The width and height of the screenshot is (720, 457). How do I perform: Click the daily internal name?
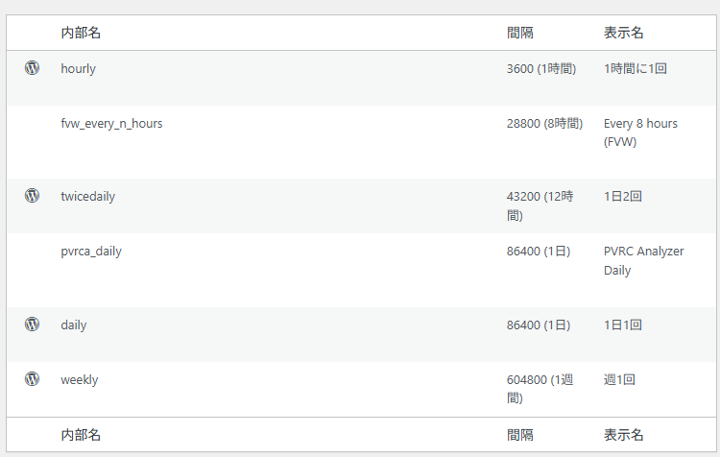(73, 325)
